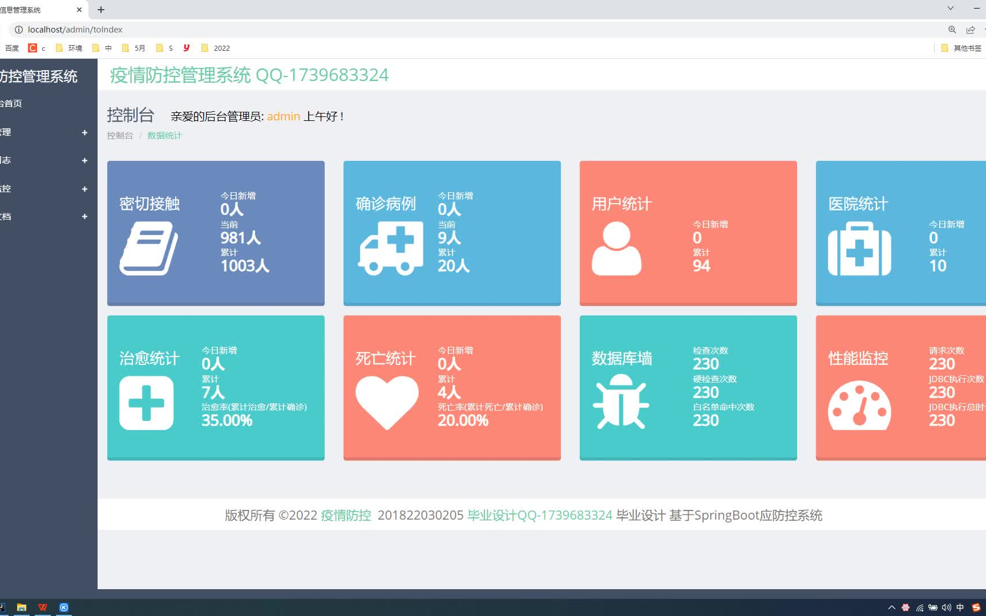986x616 pixels.
Task: Open the 中 bookmark folder
Action: click(102, 48)
